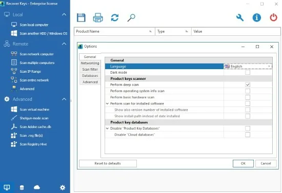The image size is (282, 193).
Task: Select the General options tab
Action: click(x=90, y=57)
